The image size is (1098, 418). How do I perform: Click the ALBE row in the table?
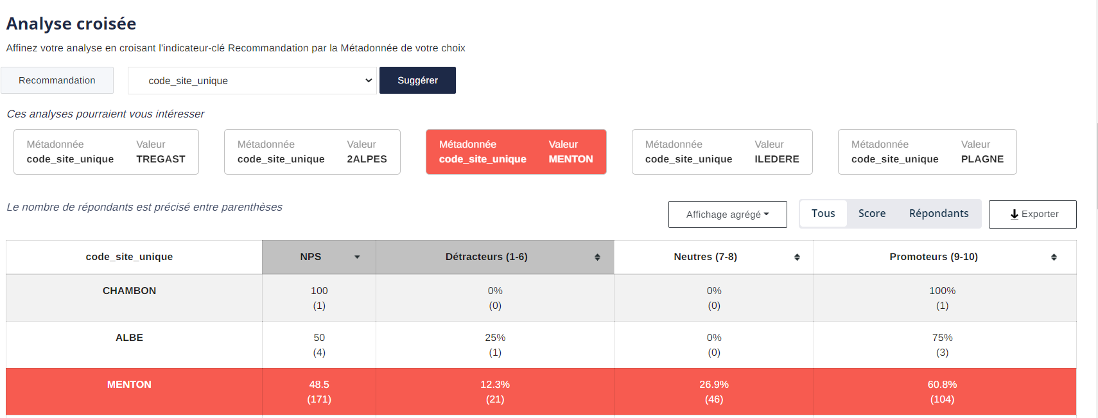(129, 338)
